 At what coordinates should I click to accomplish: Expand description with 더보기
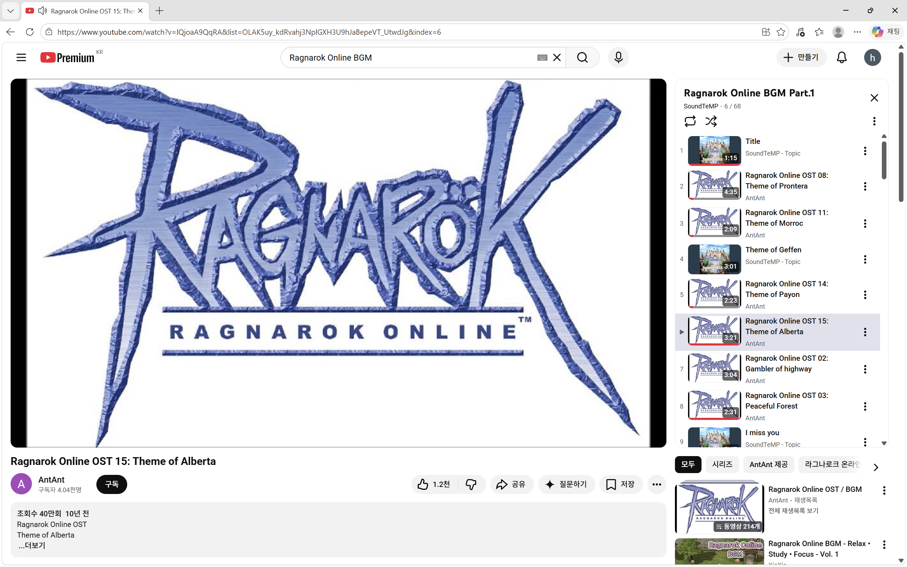pos(34,546)
